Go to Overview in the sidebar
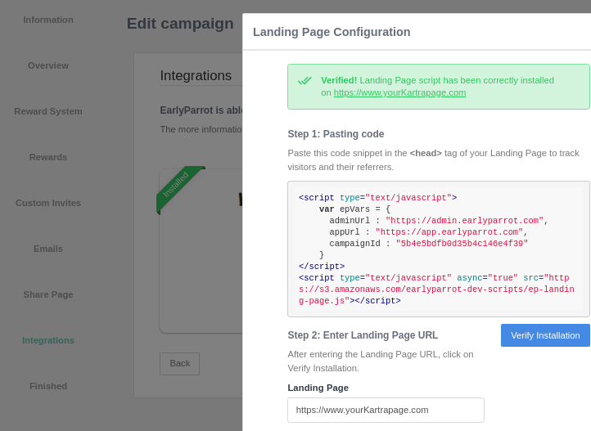The width and height of the screenshot is (591, 431). pyautogui.click(x=47, y=65)
